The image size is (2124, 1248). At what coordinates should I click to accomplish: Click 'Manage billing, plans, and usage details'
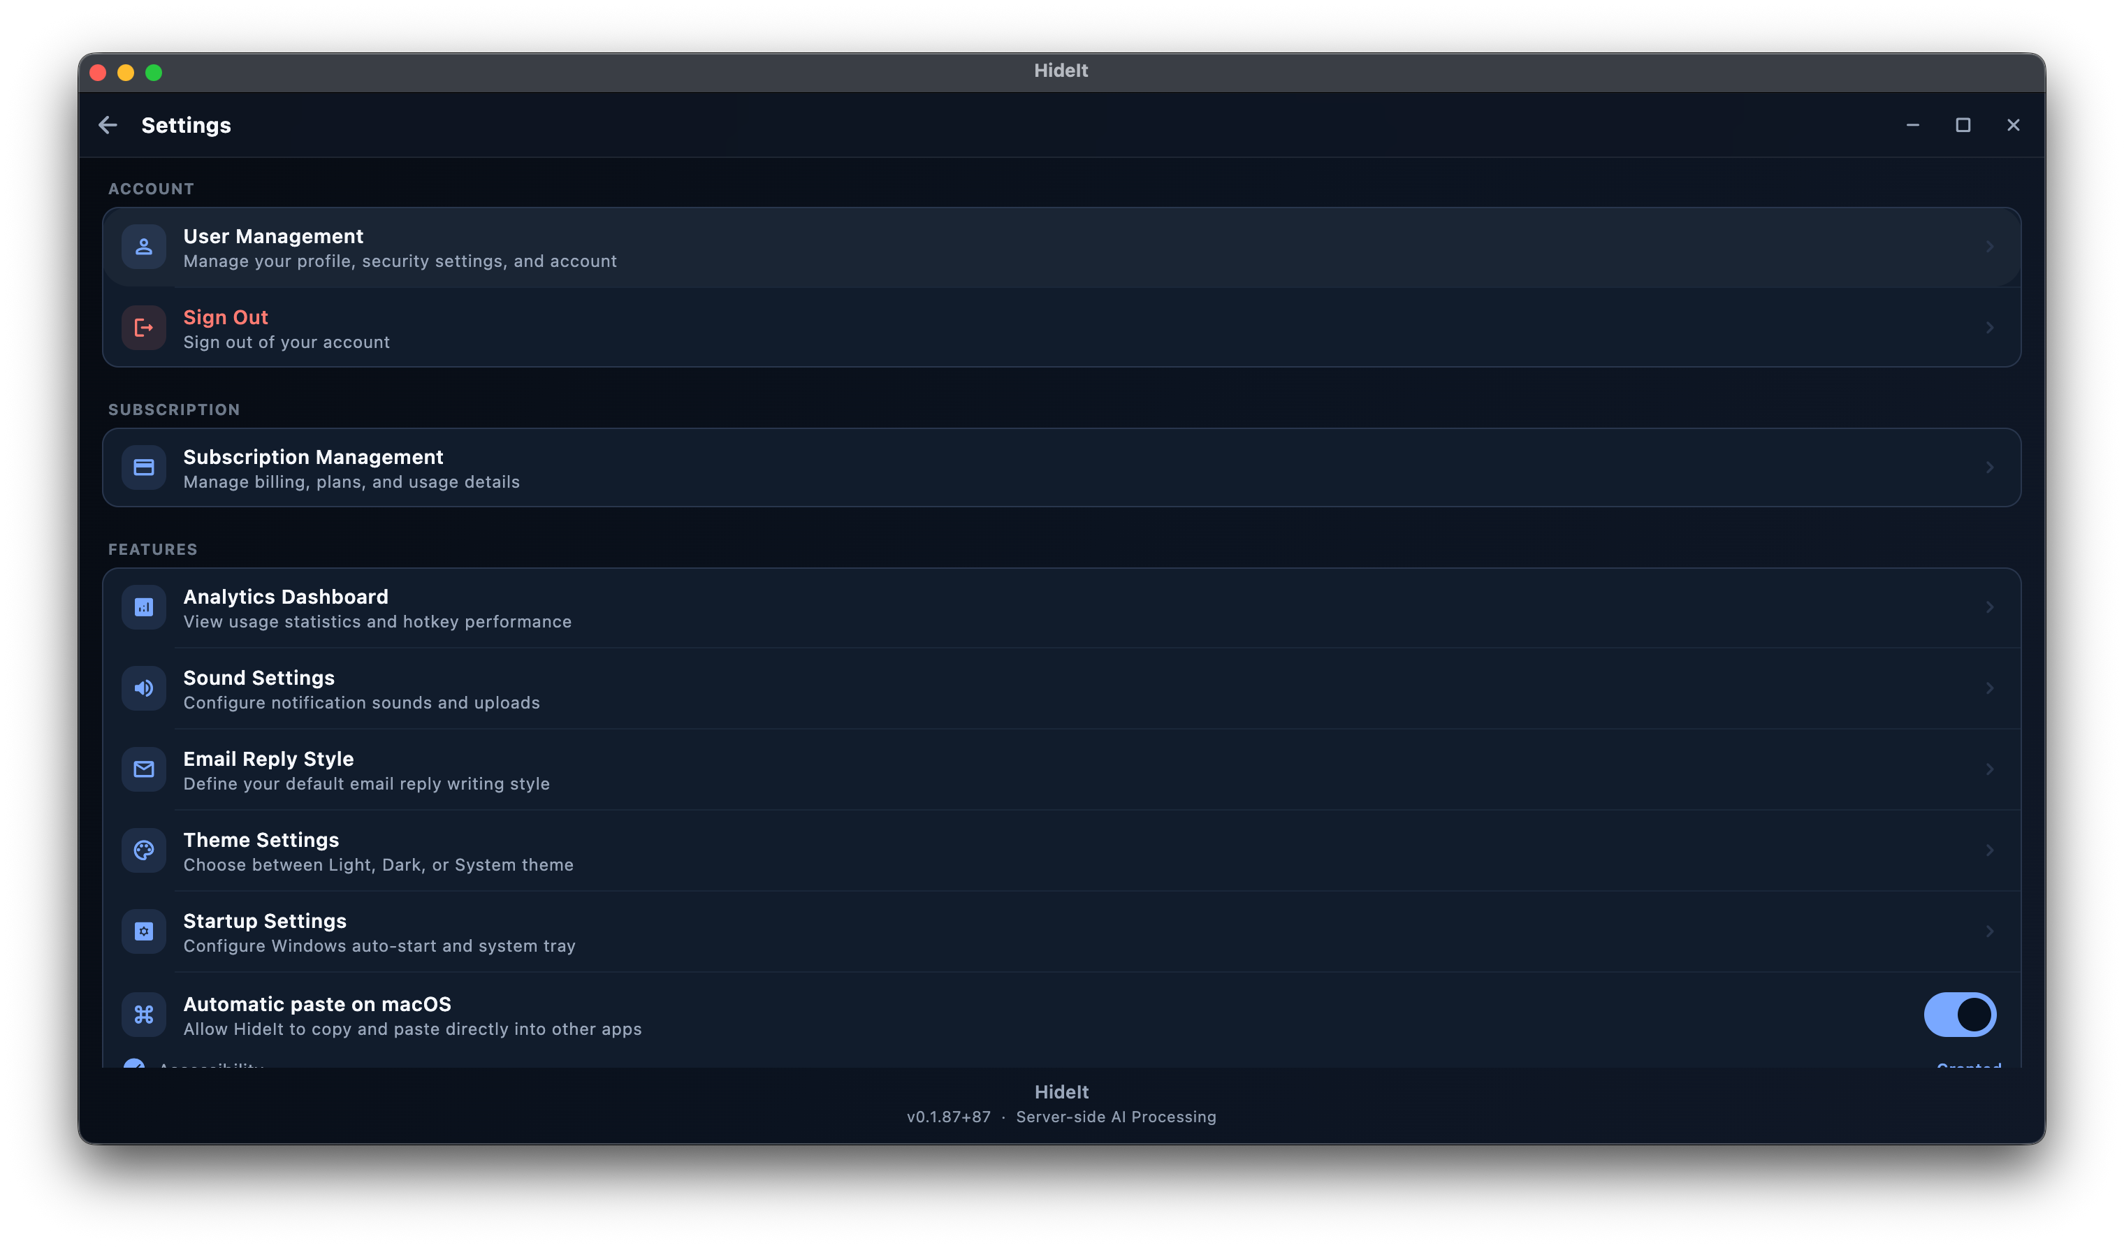coord(351,482)
